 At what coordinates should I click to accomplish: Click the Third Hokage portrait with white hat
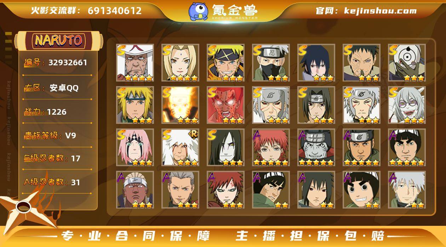click(x=135, y=63)
